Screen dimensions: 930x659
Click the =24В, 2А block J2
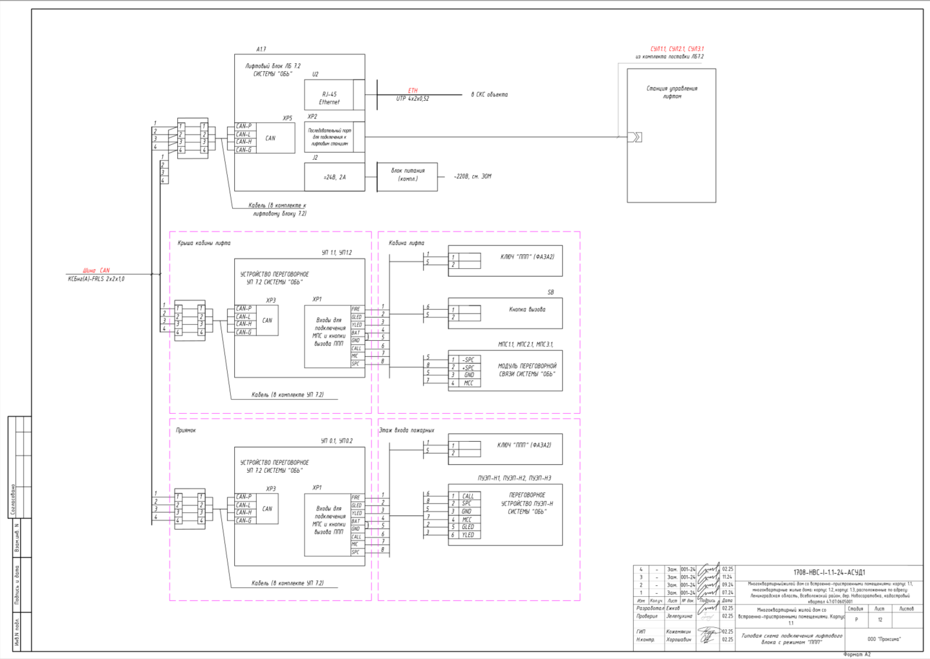click(x=334, y=177)
